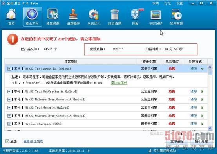The width and height of the screenshot is (217, 154).
Task: Uncheck the Win32.Troj.WebCracker.A row checkbox
Action: (x=9, y=91)
